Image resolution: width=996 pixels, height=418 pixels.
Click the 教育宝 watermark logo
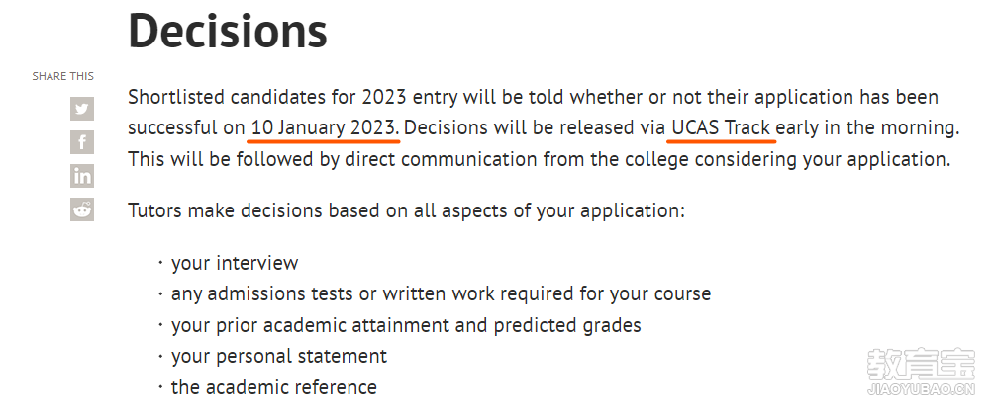pyautogui.click(x=921, y=364)
